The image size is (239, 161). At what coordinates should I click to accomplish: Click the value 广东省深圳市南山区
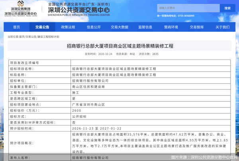[88, 105]
